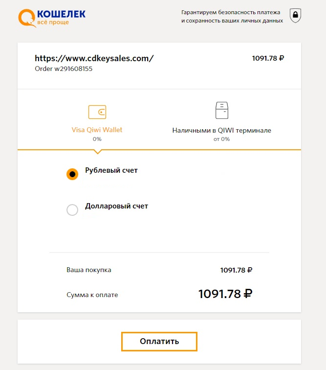Click the 0% fee under Visa Qiwi Wallet

click(x=97, y=139)
